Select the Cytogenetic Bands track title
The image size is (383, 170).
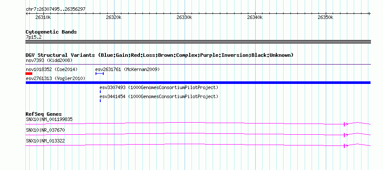pyautogui.click(x=51, y=32)
